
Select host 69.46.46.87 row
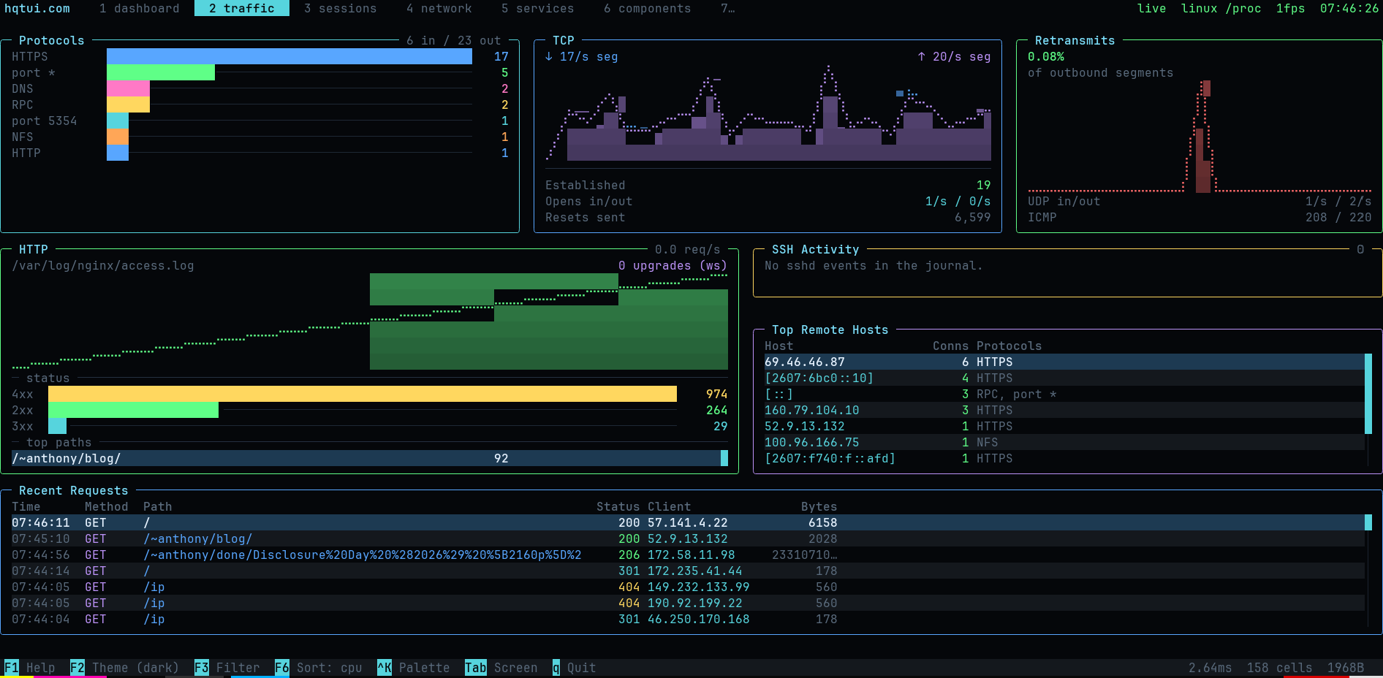click(1064, 362)
